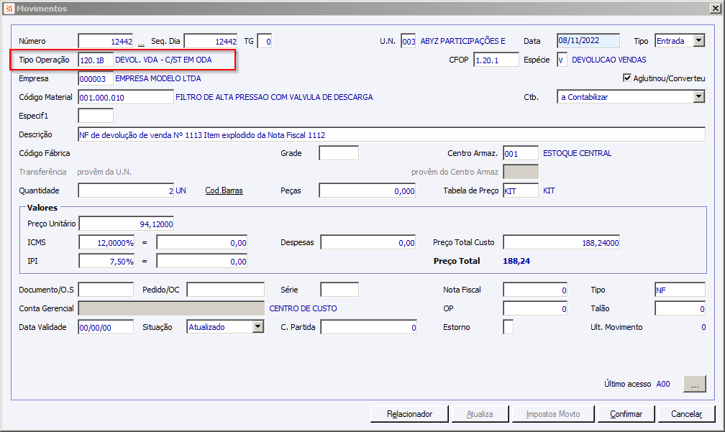Screen dimensions: 725x432
Task: Click the Preço Unitário field
Action: click(127, 224)
